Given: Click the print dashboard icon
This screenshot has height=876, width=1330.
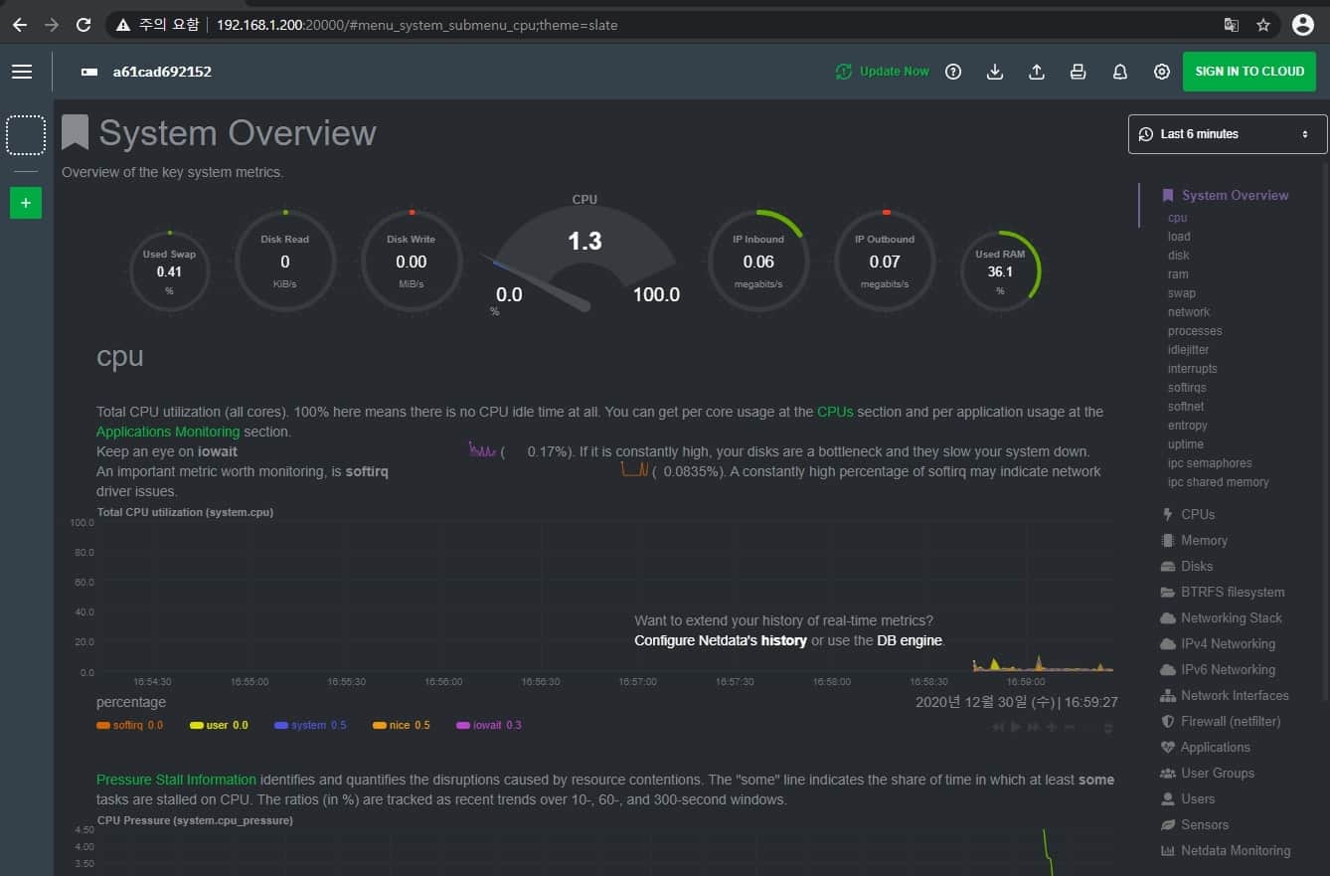Looking at the screenshot, I should tap(1078, 72).
